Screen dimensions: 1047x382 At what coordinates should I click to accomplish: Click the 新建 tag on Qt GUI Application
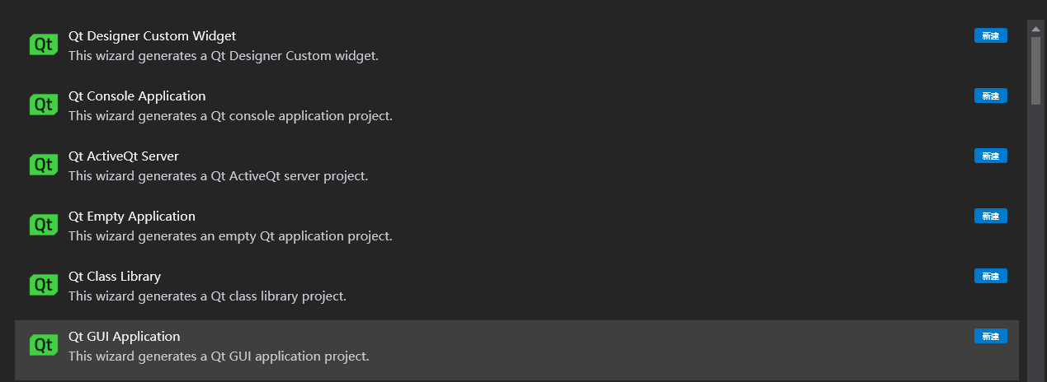(x=990, y=336)
